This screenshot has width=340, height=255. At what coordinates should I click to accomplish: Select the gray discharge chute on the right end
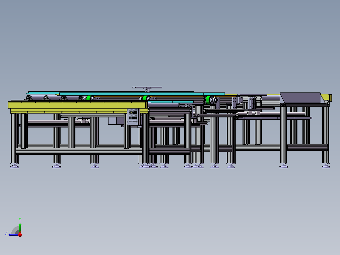tap(302, 98)
